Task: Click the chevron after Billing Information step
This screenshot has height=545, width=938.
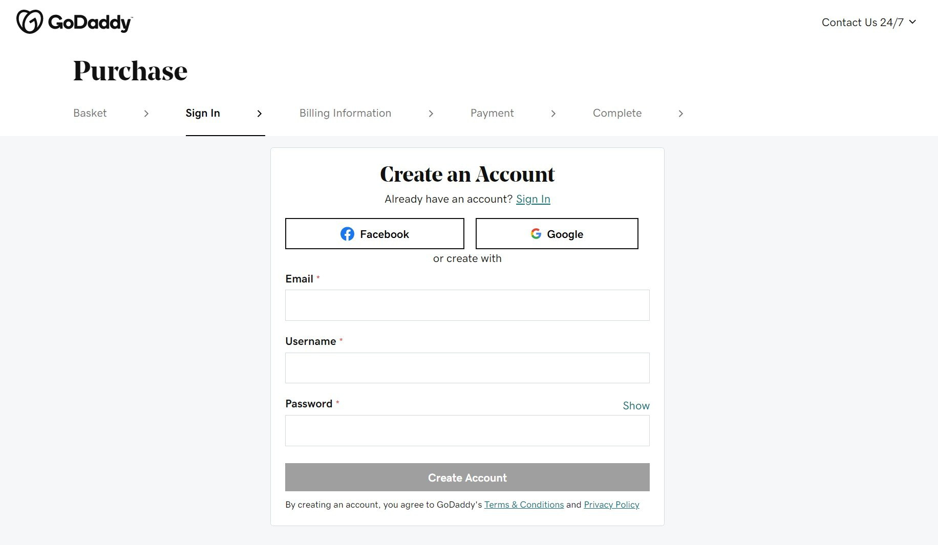Action: pos(432,114)
